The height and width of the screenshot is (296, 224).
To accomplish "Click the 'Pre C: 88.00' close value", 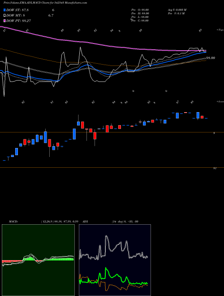I will click(x=140, y=21).
